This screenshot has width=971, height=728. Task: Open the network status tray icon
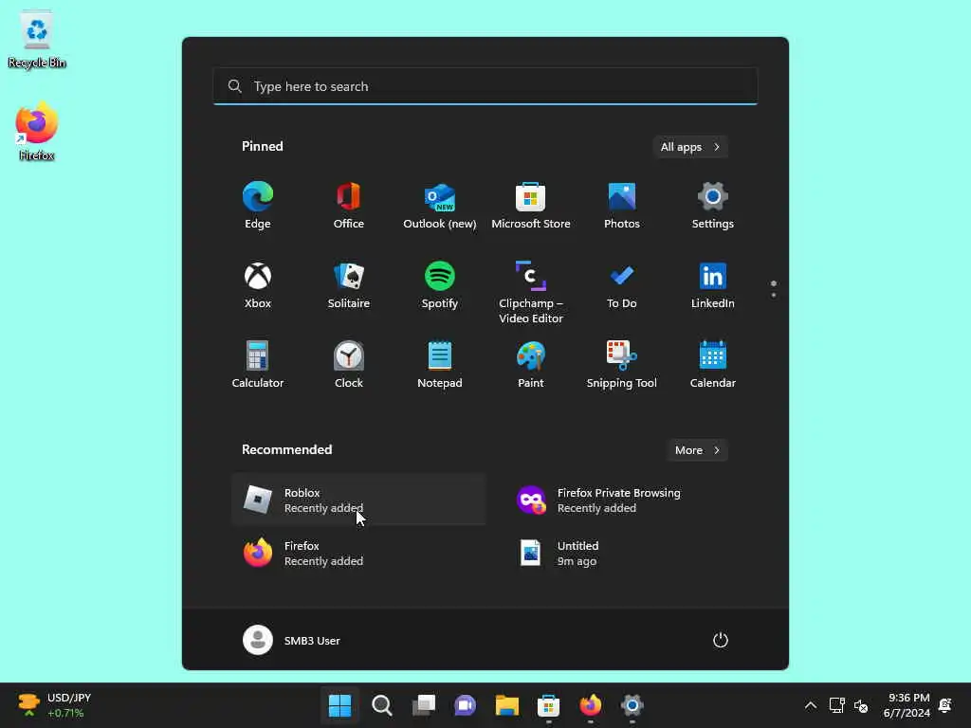[x=836, y=705]
